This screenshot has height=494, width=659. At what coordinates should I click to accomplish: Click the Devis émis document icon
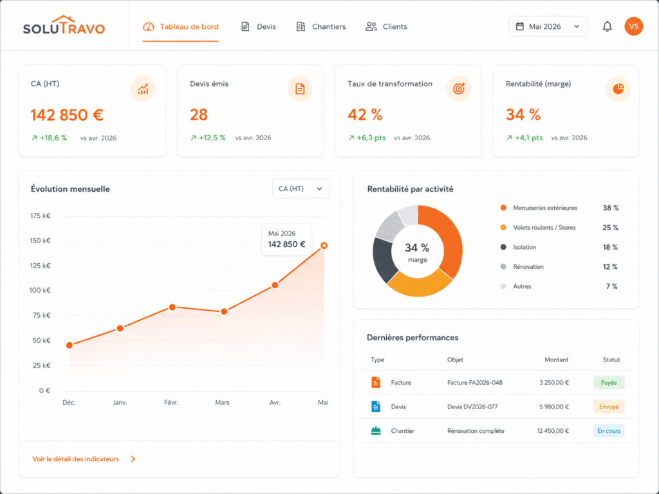coord(300,89)
